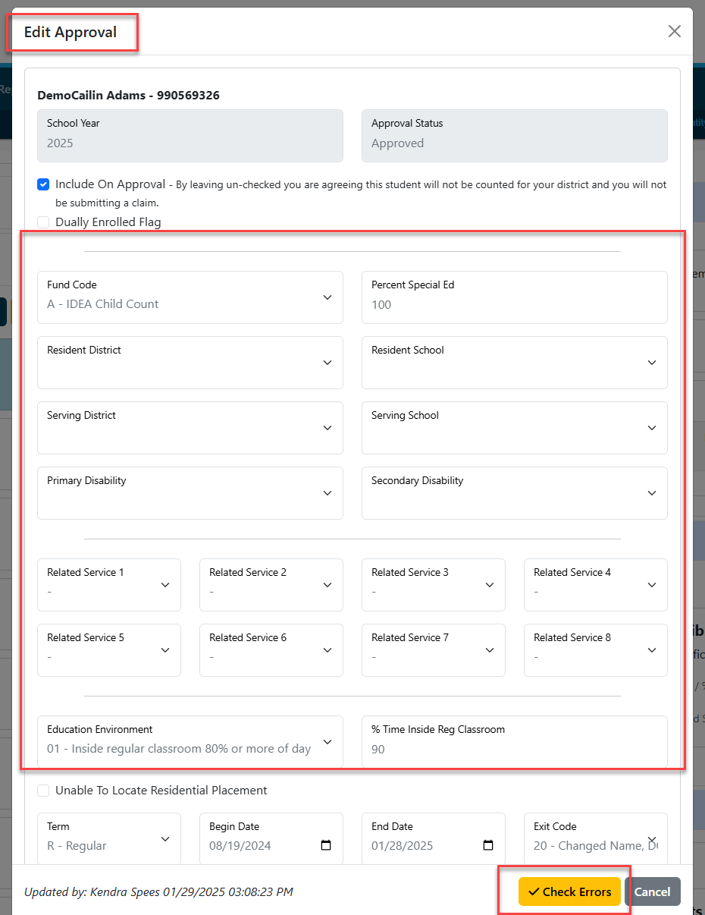
Task: Open the Education Environment dropdown
Action: point(190,742)
